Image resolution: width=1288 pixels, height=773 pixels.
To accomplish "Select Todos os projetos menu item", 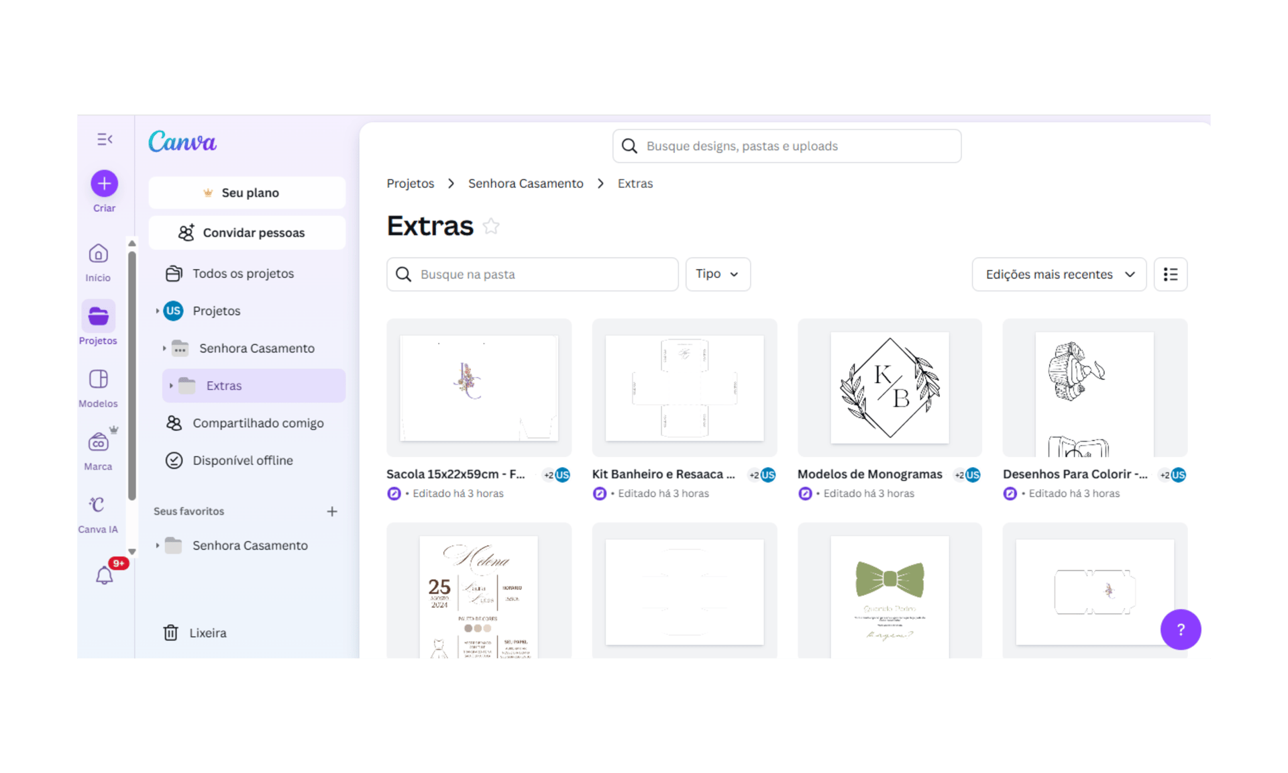I will tap(243, 274).
